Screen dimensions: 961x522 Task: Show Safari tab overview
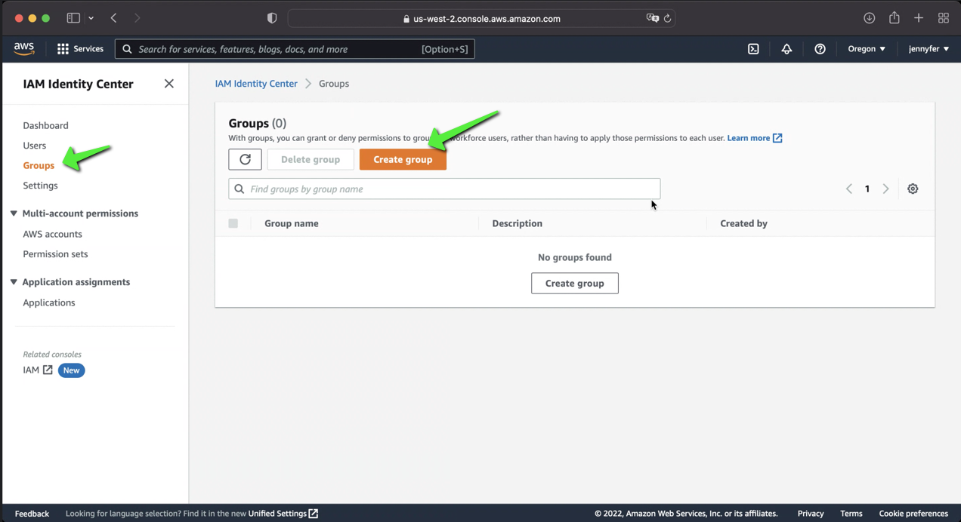[944, 18]
